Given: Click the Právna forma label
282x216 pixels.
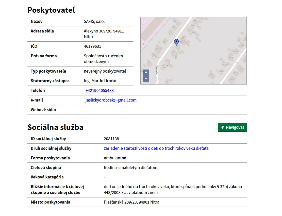Looking at the screenshot, I should (44, 56).
